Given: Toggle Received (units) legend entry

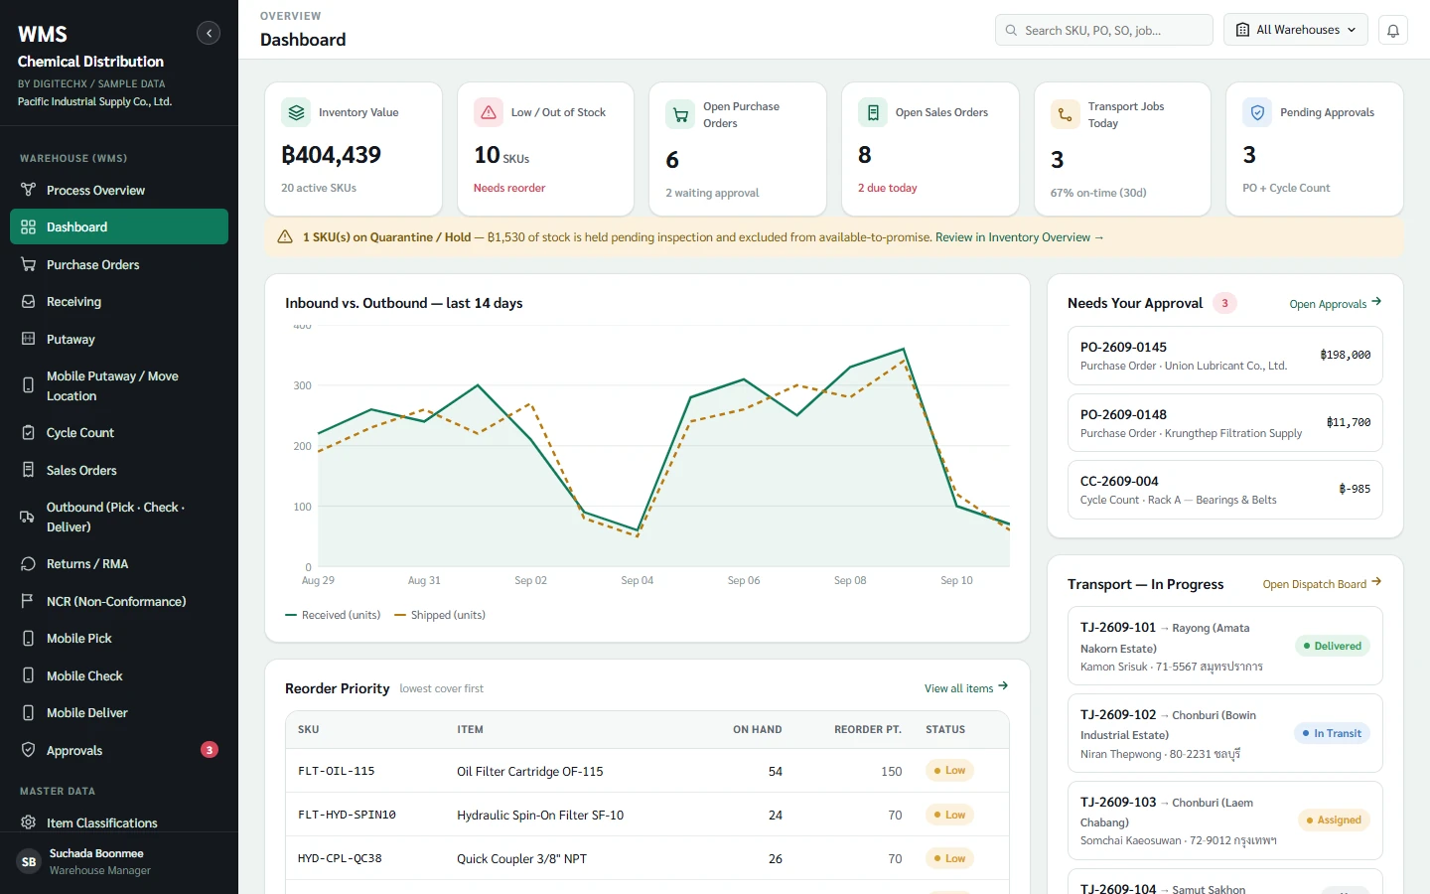Looking at the screenshot, I should coord(333,615).
